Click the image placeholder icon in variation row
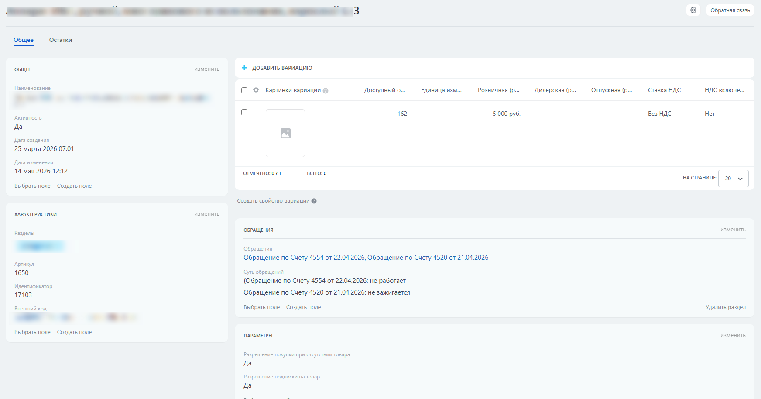This screenshot has width=761, height=399. 285,133
